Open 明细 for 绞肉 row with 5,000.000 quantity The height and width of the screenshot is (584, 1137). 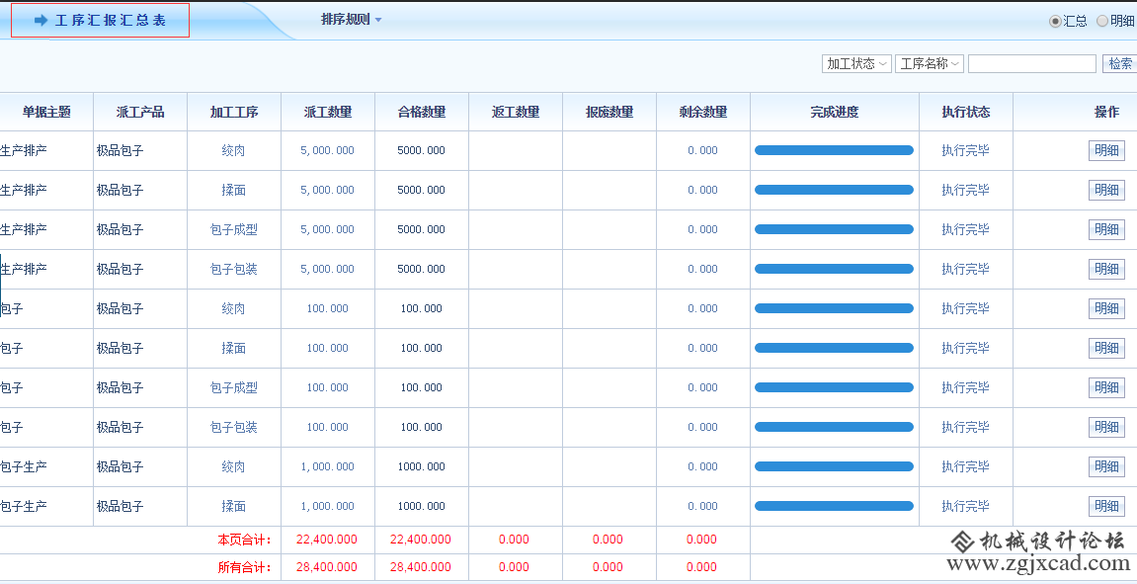click(1106, 151)
